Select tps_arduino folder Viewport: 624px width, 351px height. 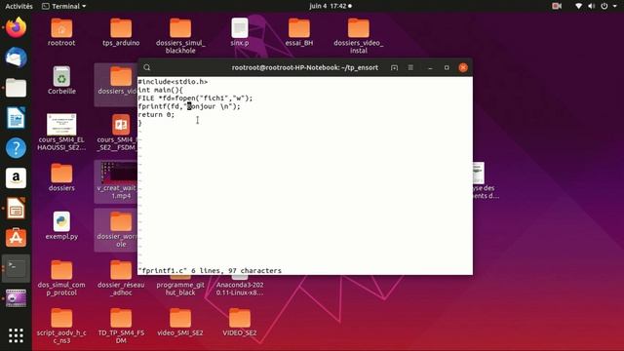click(x=121, y=32)
